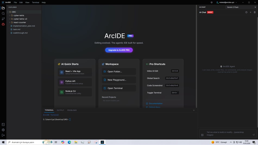The width and height of the screenshot is (258, 145).
Task: Click the Code Screenshot shortcut row
Action: (163, 86)
